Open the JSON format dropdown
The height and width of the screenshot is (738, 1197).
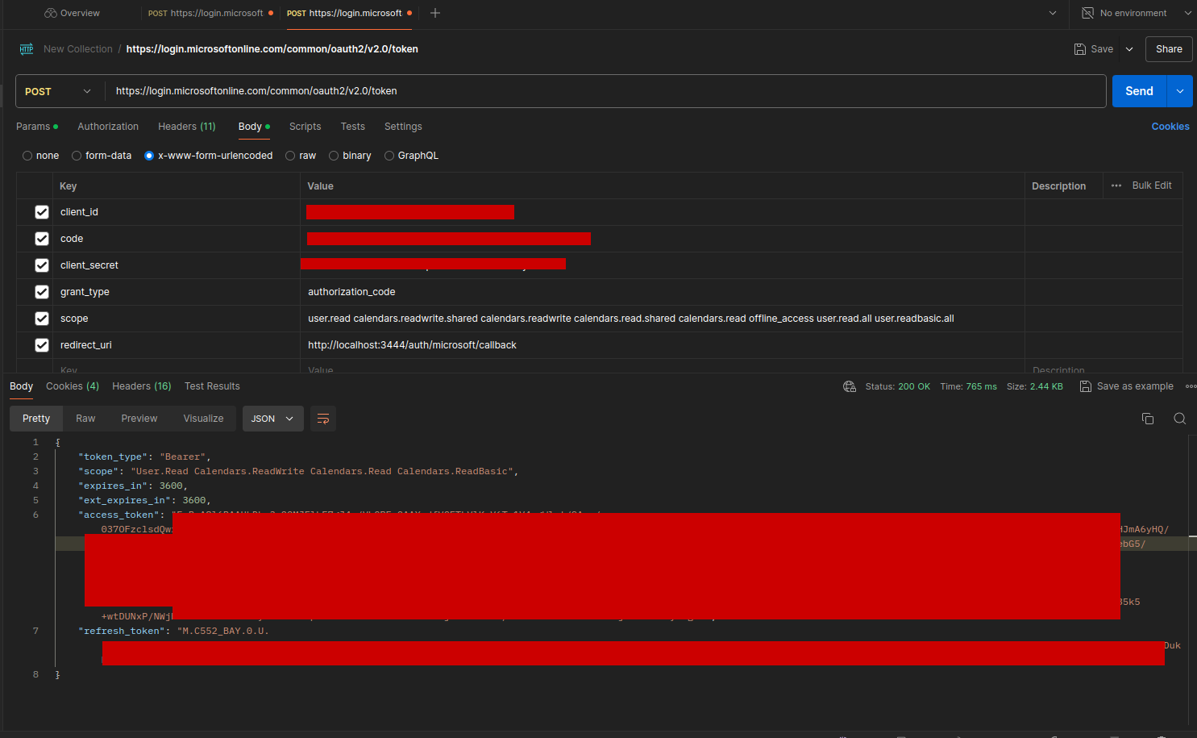pyautogui.click(x=273, y=419)
